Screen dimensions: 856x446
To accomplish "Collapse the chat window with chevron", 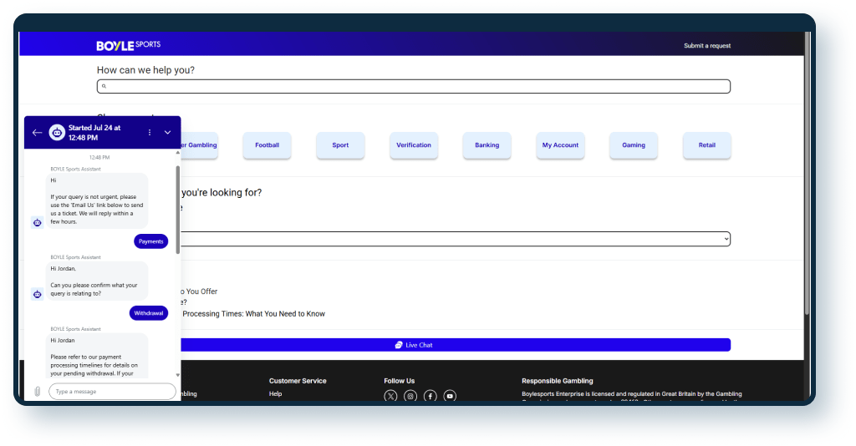I will click(x=167, y=132).
